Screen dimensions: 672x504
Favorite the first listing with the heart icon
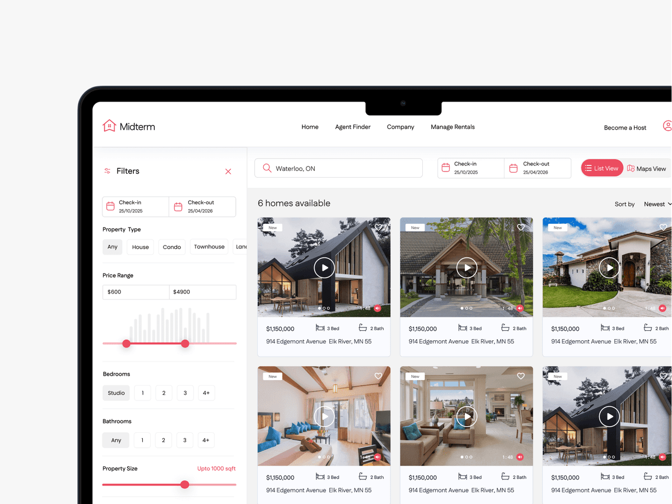pos(379,227)
